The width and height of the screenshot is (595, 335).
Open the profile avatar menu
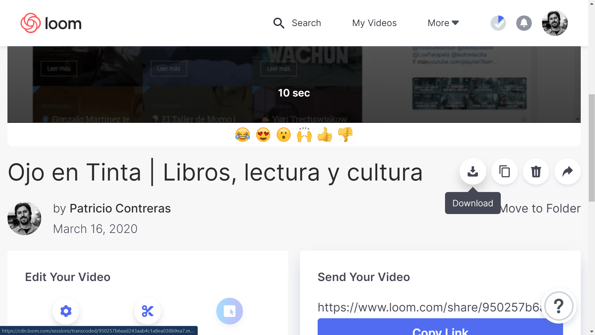tap(554, 23)
